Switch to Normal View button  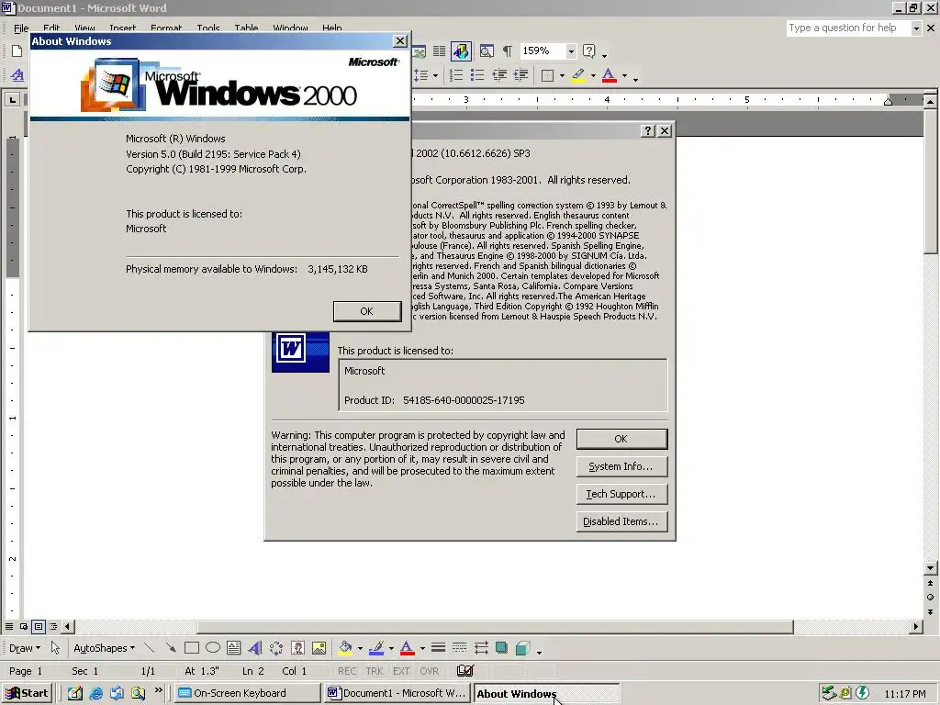9,626
